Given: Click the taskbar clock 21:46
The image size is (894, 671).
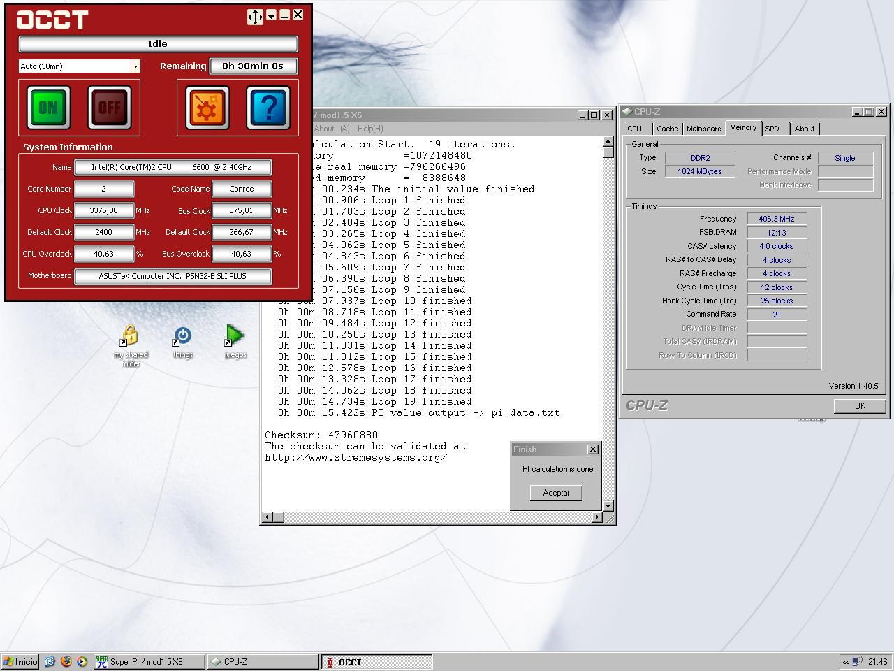Looking at the screenshot, I should point(878,662).
